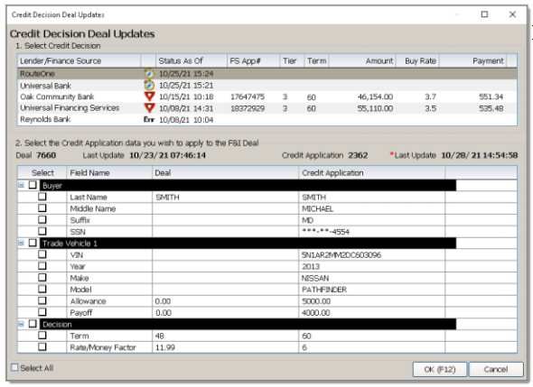This screenshot has width=533, height=387.
Task: Check the Buyer group checkbox
Action: tap(33, 185)
